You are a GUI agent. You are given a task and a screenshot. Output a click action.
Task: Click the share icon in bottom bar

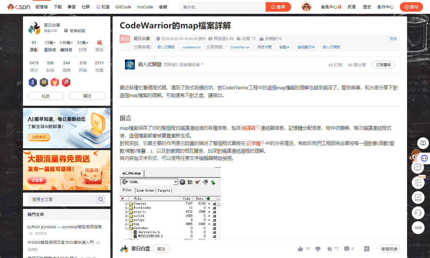367,249
